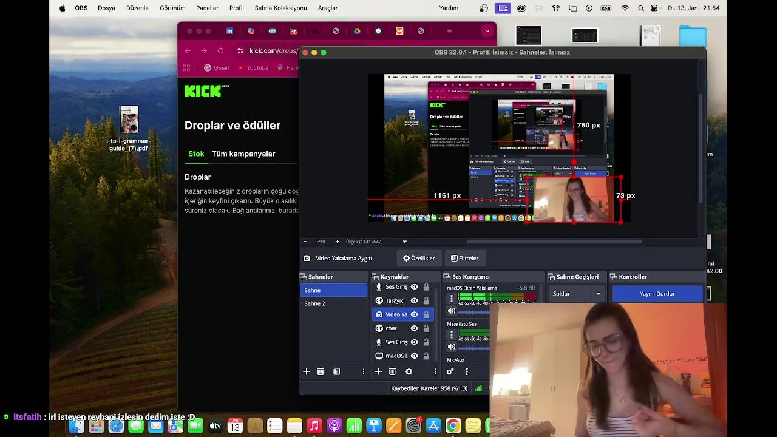Select the Stok tab
Screen dimensions: 777x437
click(196, 154)
